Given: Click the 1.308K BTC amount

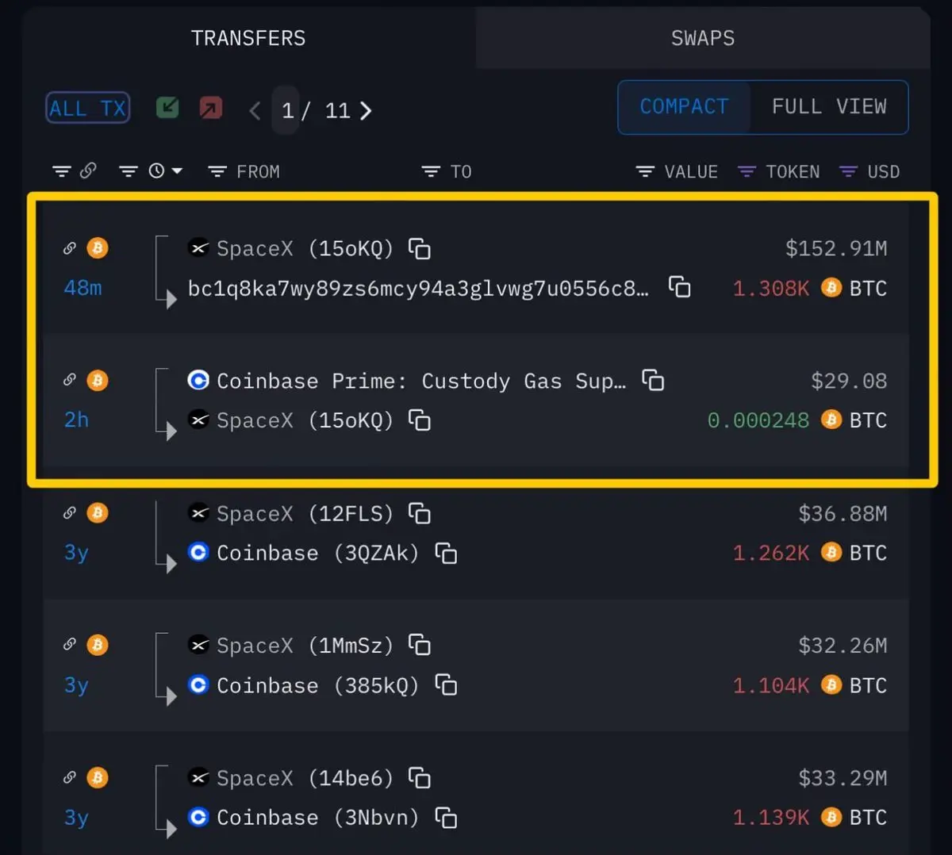Looking at the screenshot, I should tap(771, 288).
